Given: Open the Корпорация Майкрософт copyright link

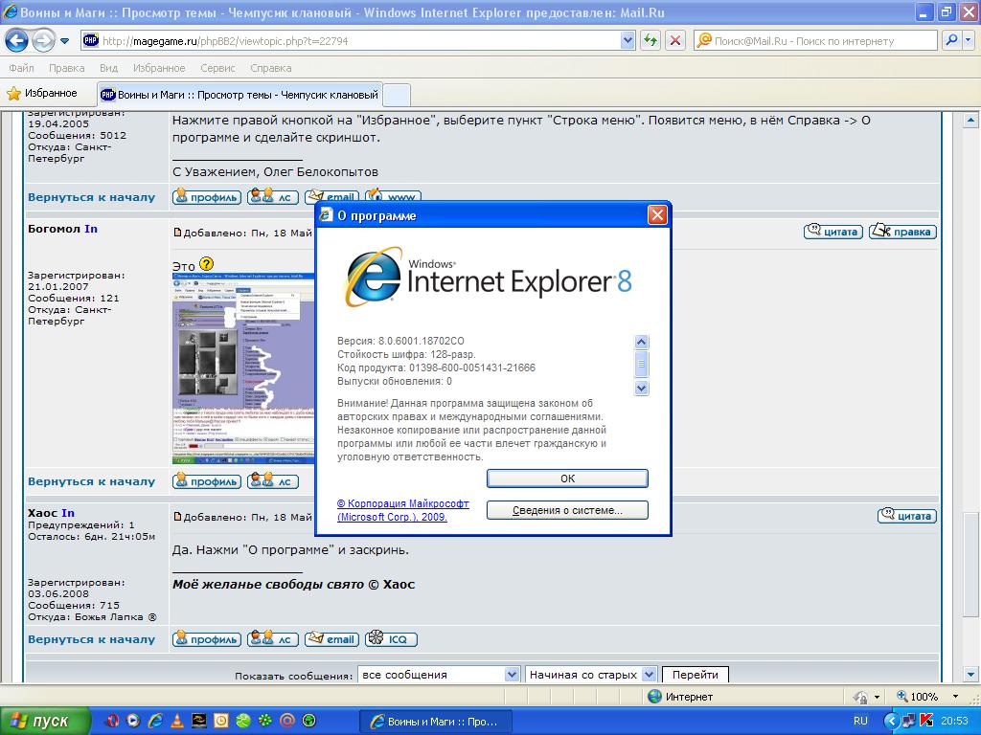Looking at the screenshot, I should tap(403, 510).
